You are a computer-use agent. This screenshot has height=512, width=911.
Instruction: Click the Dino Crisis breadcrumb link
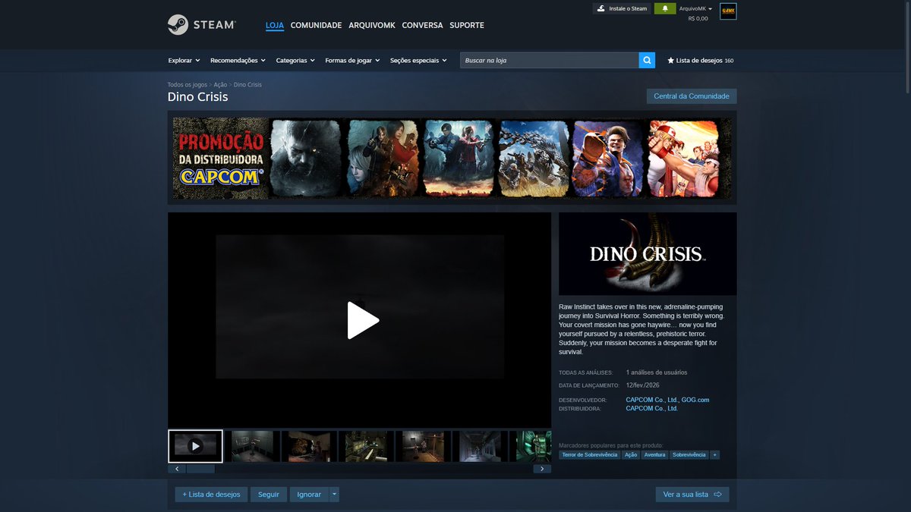pos(247,85)
